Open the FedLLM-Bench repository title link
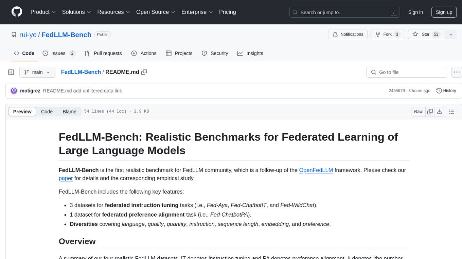The width and height of the screenshot is (462, 259). click(66, 35)
